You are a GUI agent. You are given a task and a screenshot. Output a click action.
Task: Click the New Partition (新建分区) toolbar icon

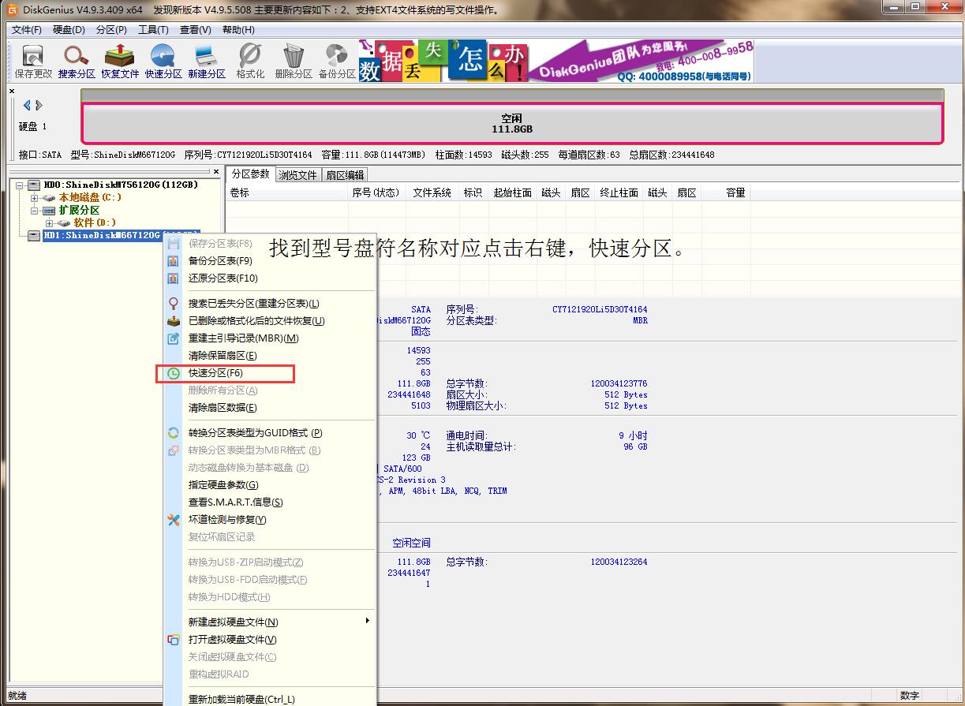207,61
